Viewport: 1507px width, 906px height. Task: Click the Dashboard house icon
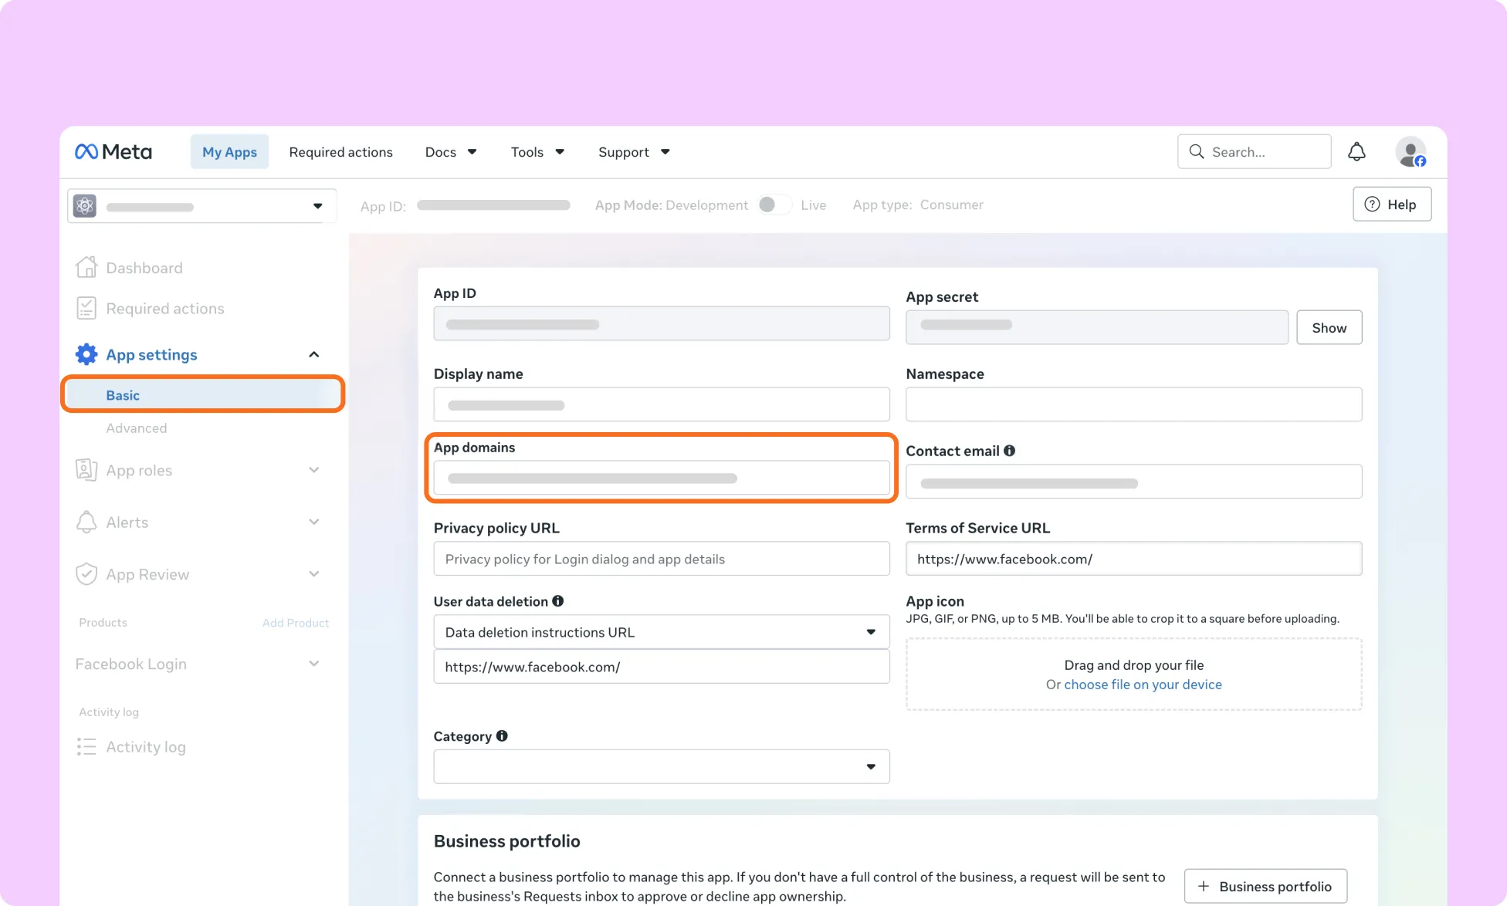tap(86, 267)
